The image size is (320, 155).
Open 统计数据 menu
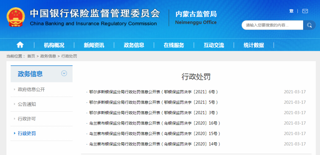pyautogui.click(x=254, y=45)
